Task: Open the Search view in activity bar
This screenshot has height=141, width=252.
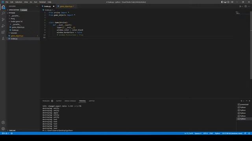Action: 3,13
